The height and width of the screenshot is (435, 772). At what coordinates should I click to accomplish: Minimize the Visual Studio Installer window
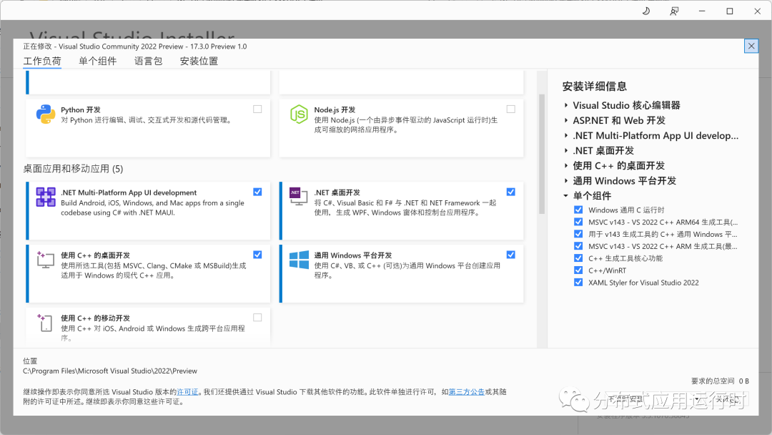point(702,11)
